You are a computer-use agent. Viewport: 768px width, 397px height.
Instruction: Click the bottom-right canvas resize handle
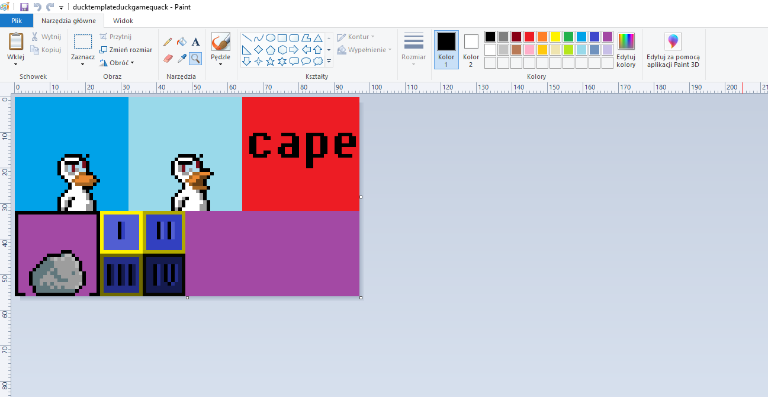[x=361, y=297]
